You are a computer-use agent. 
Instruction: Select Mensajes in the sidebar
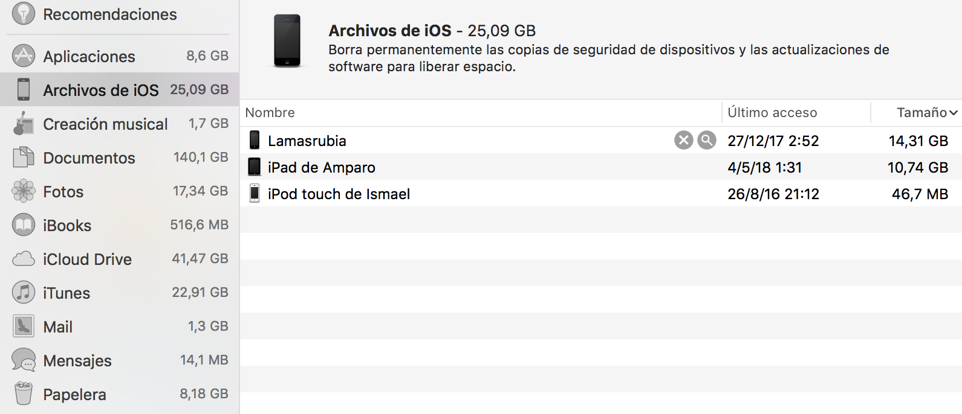pos(77,360)
